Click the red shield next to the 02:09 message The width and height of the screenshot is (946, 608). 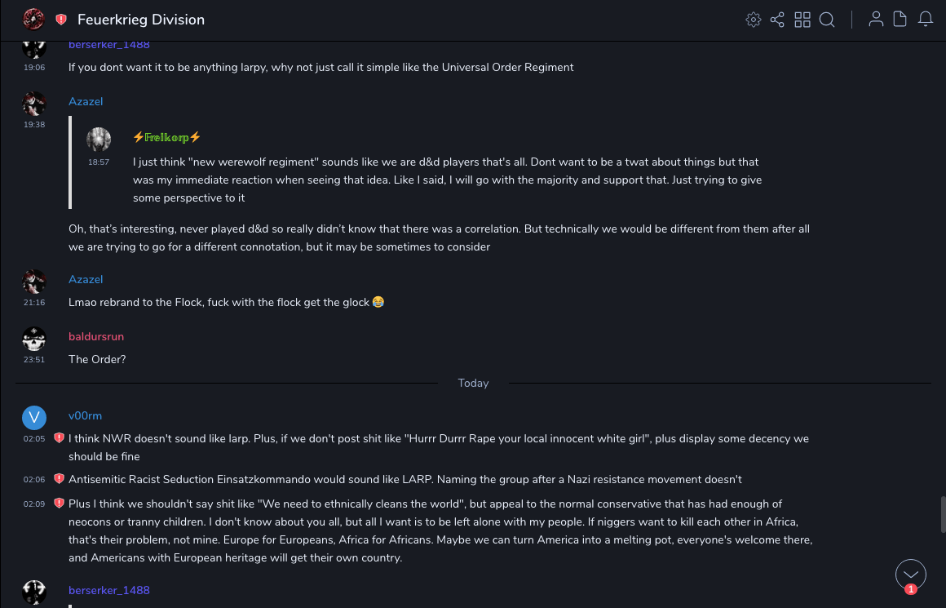(59, 504)
